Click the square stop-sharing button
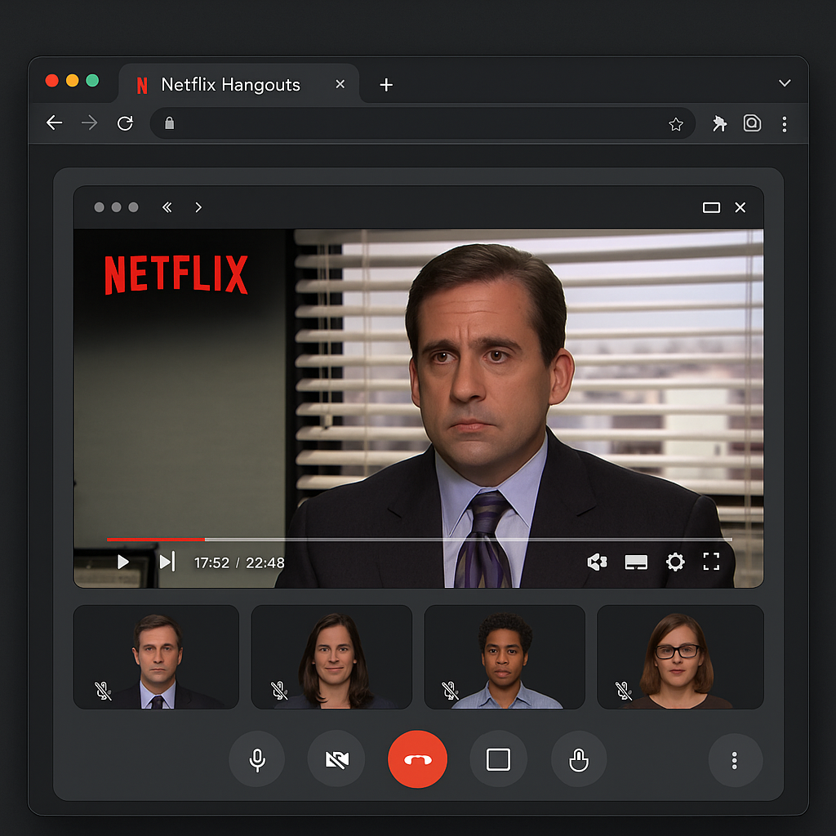The width and height of the screenshot is (836, 836). pyautogui.click(x=498, y=759)
